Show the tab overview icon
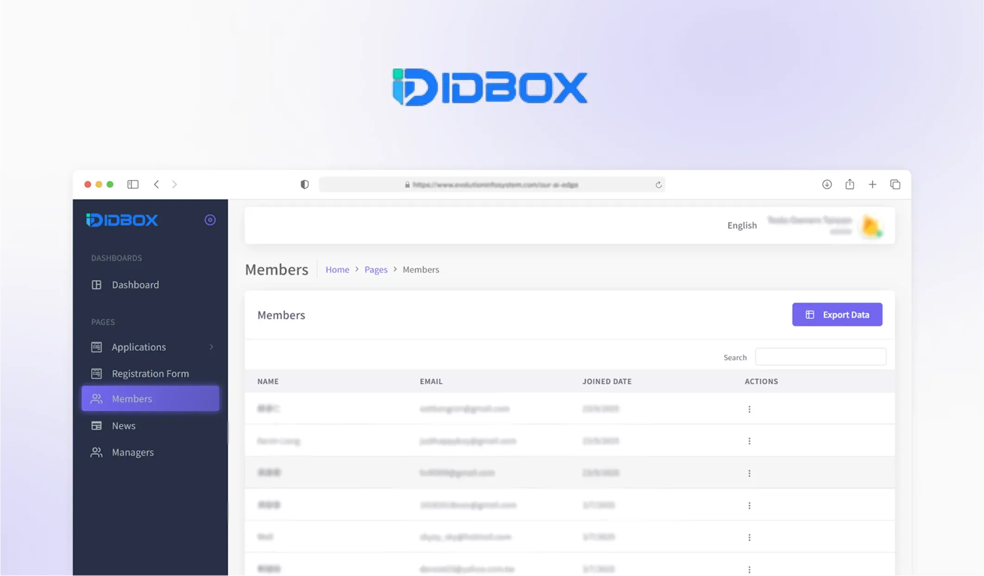Image resolution: width=984 pixels, height=576 pixels. [x=895, y=184]
